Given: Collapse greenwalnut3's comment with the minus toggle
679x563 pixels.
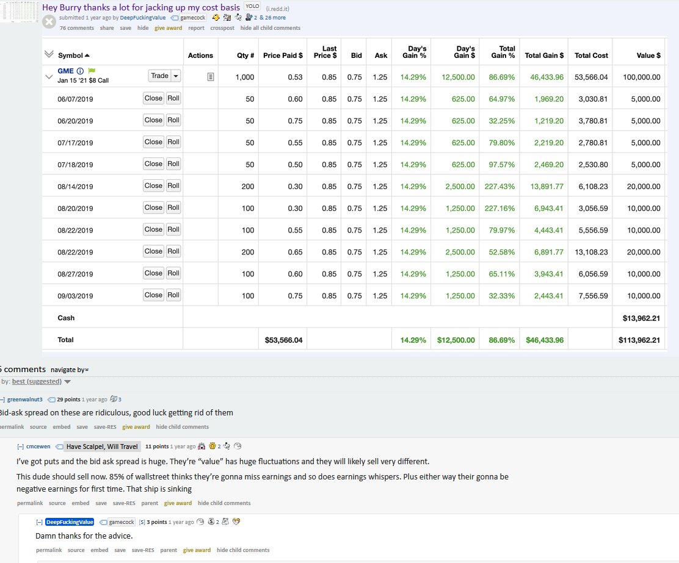Looking at the screenshot, I should (x=2, y=400).
